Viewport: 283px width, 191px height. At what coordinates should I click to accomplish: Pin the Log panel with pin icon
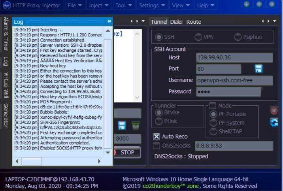coord(109,21)
